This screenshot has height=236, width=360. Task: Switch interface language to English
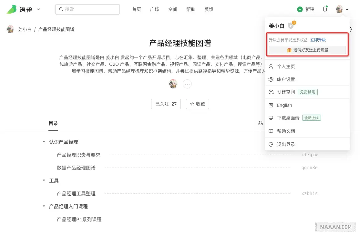tap(284, 105)
